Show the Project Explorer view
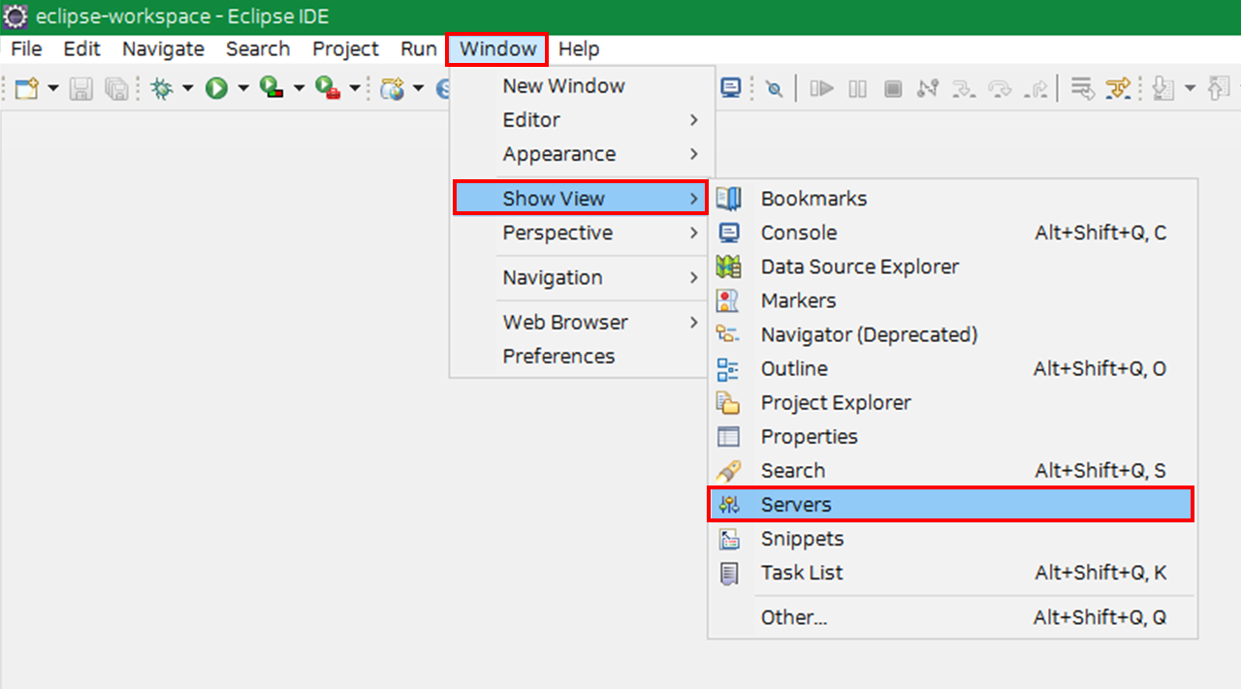The width and height of the screenshot is (1241, 689). 952,402
